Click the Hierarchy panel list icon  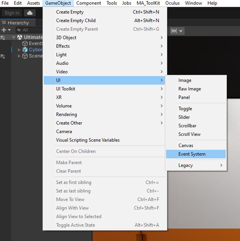(x=4, y=23)
